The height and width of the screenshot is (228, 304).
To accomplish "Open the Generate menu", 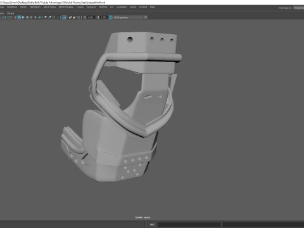I will point(122,7).
